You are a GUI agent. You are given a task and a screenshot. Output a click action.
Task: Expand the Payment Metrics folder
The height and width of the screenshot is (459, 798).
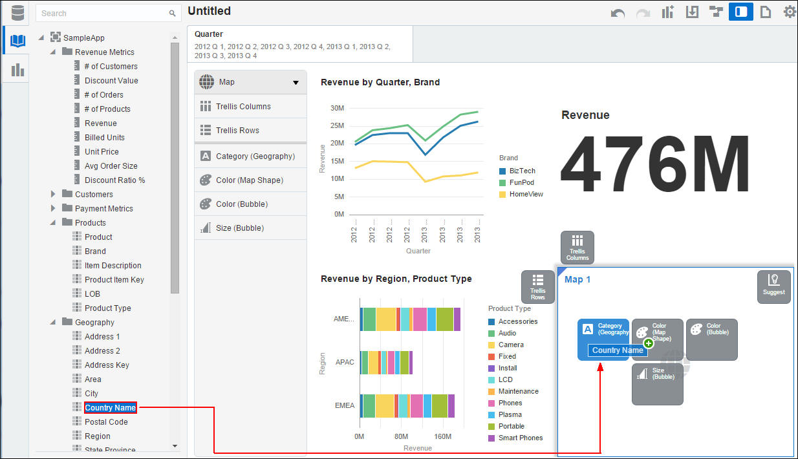click(x=54, y=208)
